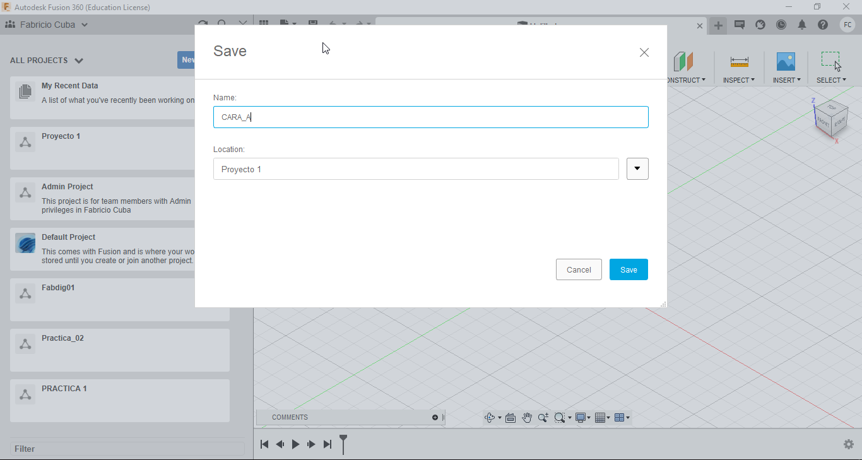Open the notifications bell
The image size is (862, 460).
802,25
